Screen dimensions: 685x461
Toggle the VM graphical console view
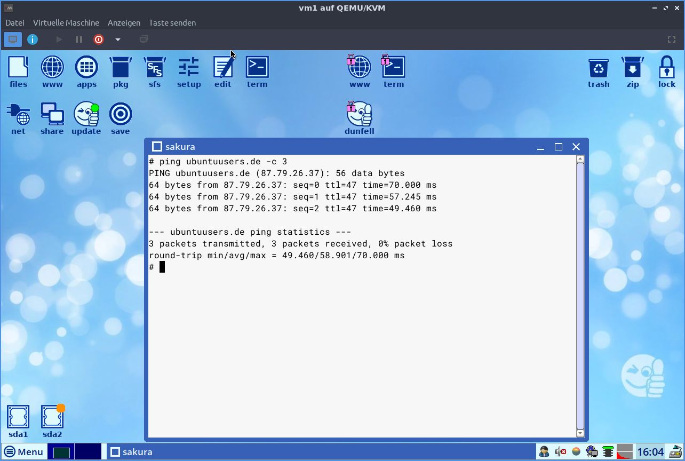(13, 39)
